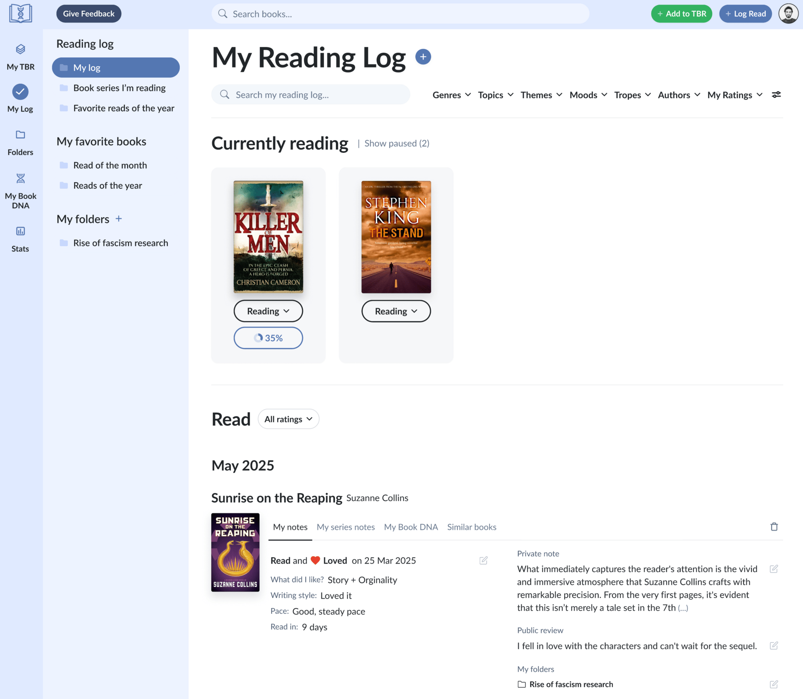Open All ratings dropdown
This screenshot has height=699, width=803.
coord(289,419)
